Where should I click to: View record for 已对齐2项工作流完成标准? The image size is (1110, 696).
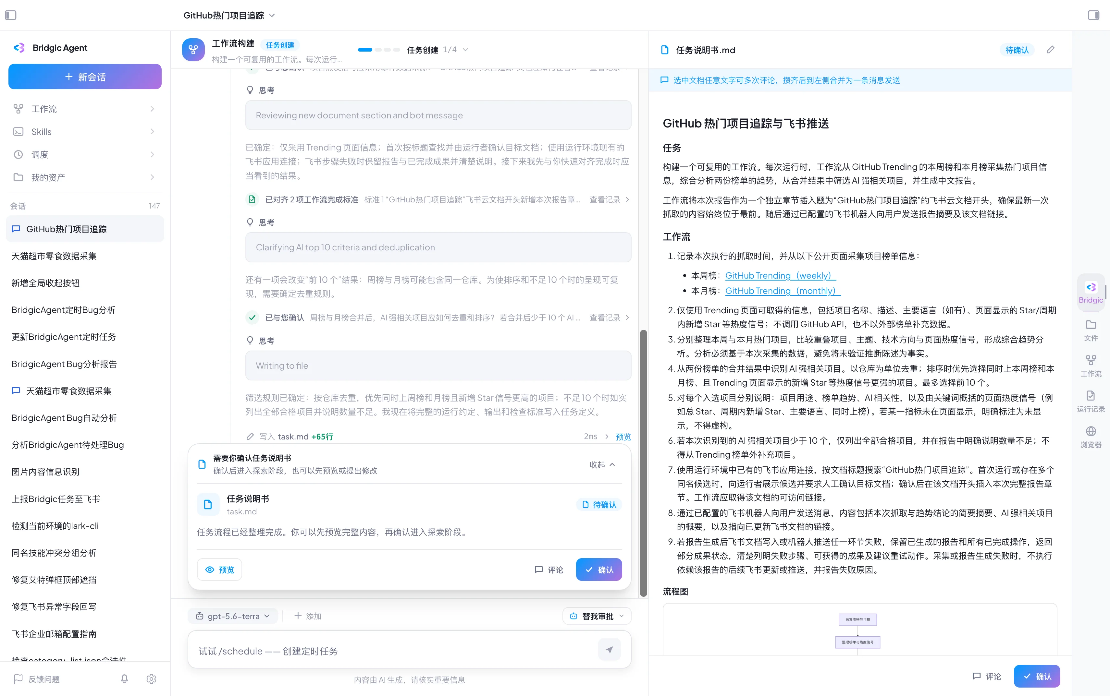coord(609,199)
